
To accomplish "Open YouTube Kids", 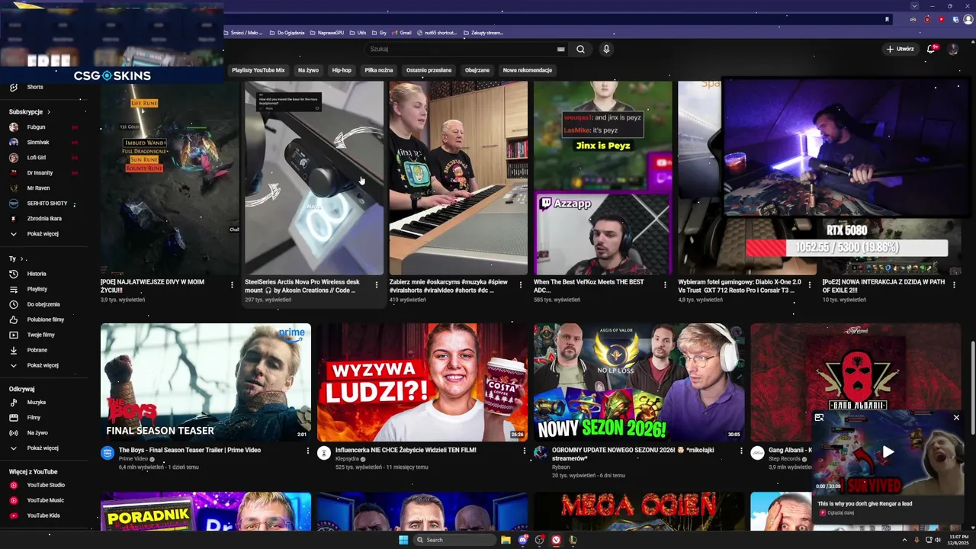I will tap(43, 515).
